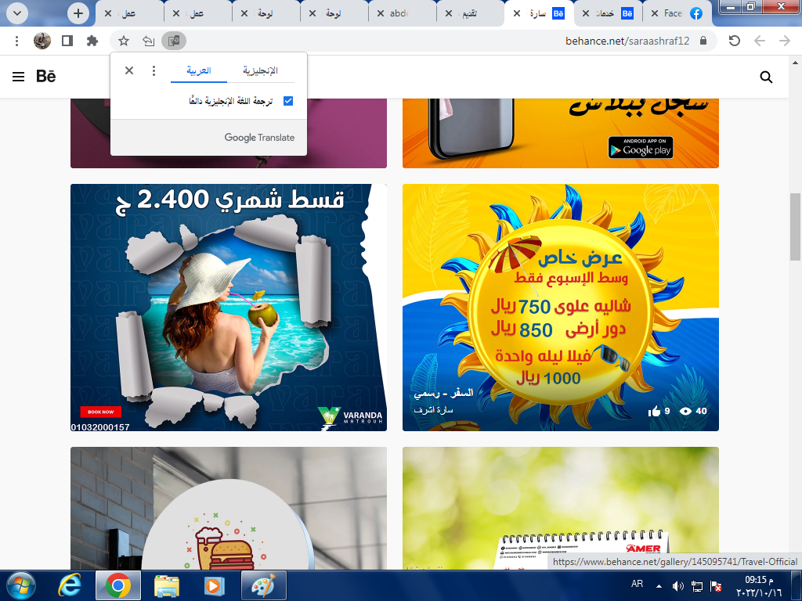Open Windows Explorer from taskbar
The width and height of the screenshot is (802, 601).
[167, 586]
